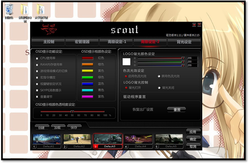Enable the SKYPE消息提示 checkbox
Image resolution: width=249 pixels, height=163 pixels.
(37, 91)
